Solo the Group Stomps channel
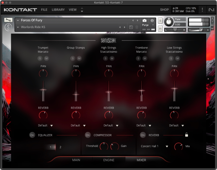The width and height of the screenshot is (217, 170). (73, 58)
